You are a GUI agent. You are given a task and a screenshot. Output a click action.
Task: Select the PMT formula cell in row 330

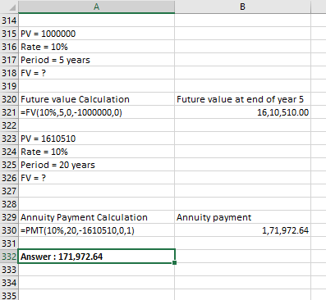click(x=96, y=230)
